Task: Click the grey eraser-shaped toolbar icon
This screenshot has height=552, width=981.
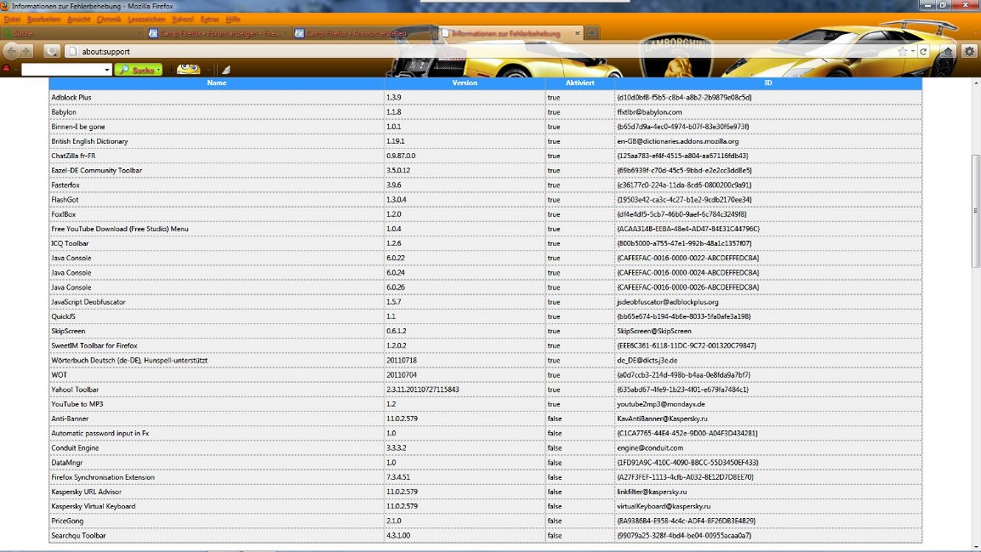Action: [x=225, y=69]
